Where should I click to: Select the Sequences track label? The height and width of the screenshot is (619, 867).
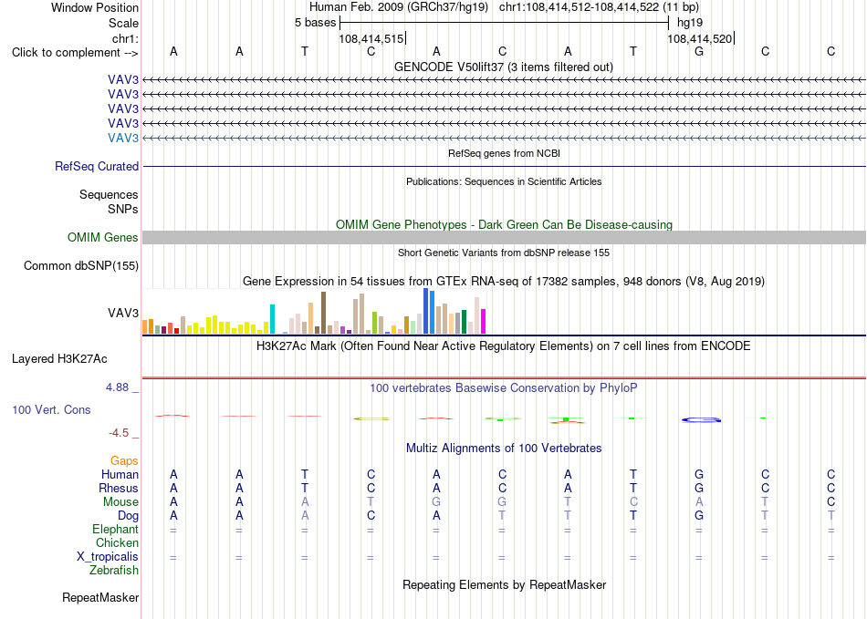[109, 194]
